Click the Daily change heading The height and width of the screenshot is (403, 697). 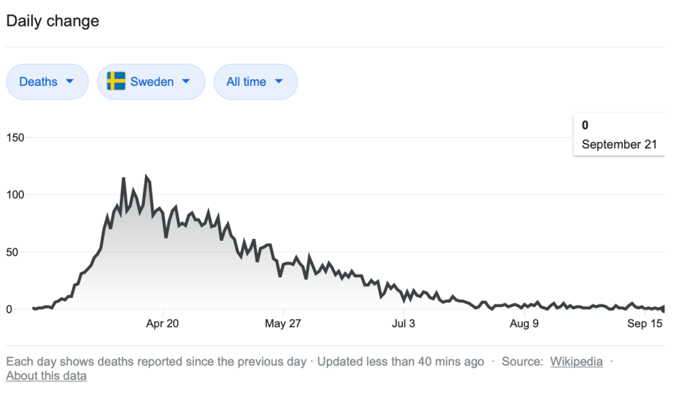tap(52, 21)
